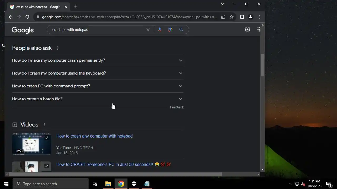Expand 'How do I make my computer crash permanently?'
Screen dimensions: 337x189
pyautogui.click(x=98, y=60)
